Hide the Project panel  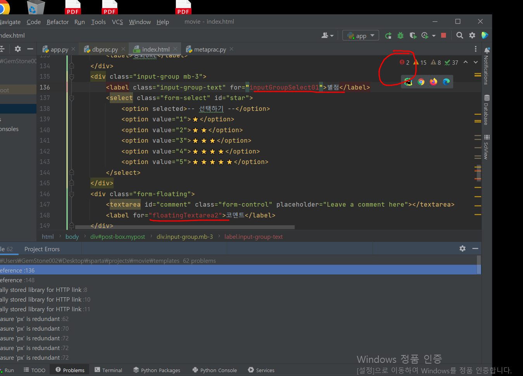point(30,49)
